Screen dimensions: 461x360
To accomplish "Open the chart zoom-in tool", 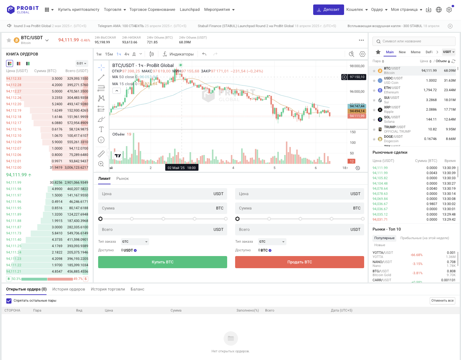I will (101, 164).
